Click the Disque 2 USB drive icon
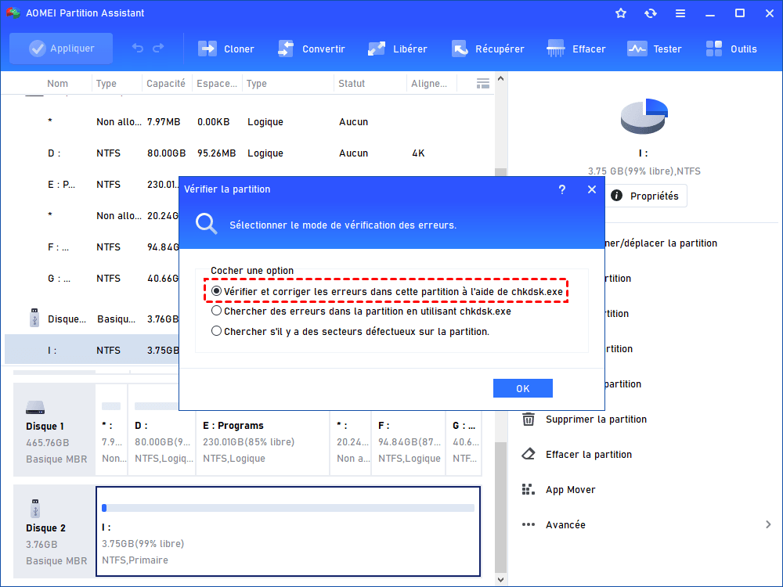Screen dimensions: 783x587 coord(35,509)
